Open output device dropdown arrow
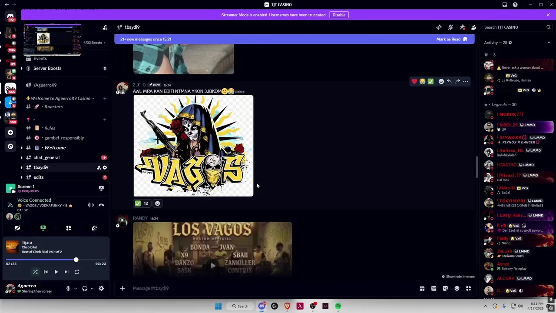The height and width of the screenshot is (313, 556). click(92, 288)
